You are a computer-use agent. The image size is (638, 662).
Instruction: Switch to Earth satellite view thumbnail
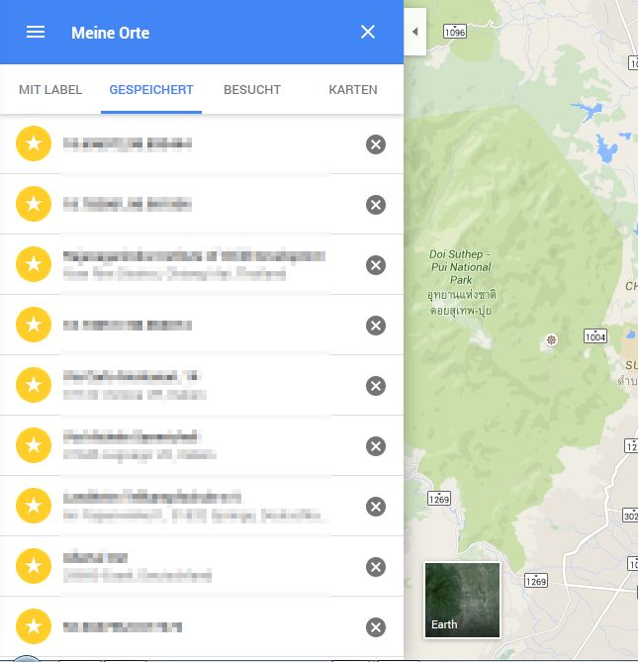462,600
